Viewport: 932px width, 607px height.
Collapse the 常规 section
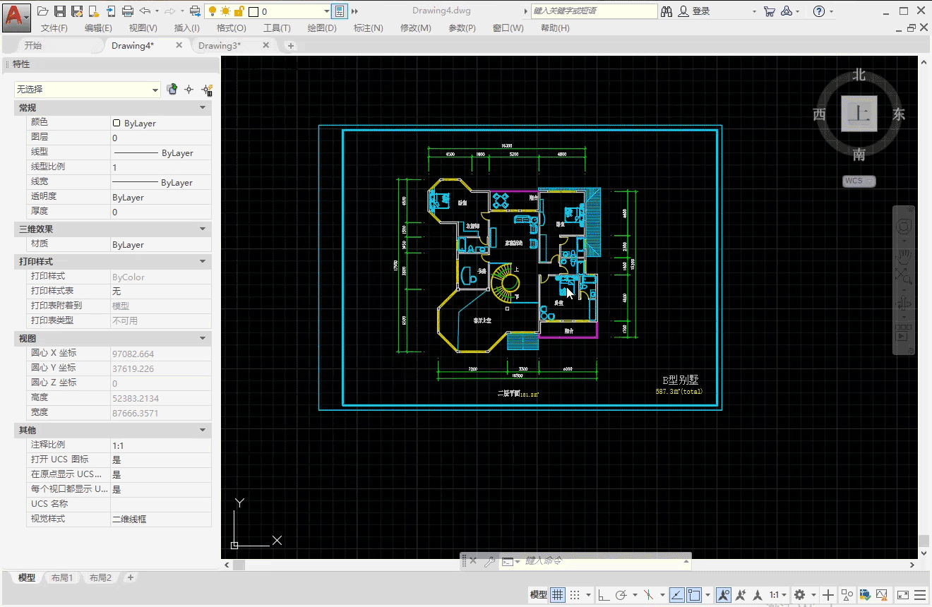coord(203,108)
